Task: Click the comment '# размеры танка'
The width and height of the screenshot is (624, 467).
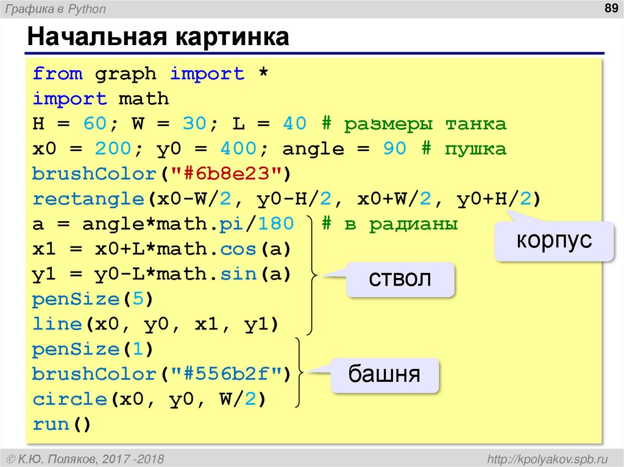Action: (414, 124)
